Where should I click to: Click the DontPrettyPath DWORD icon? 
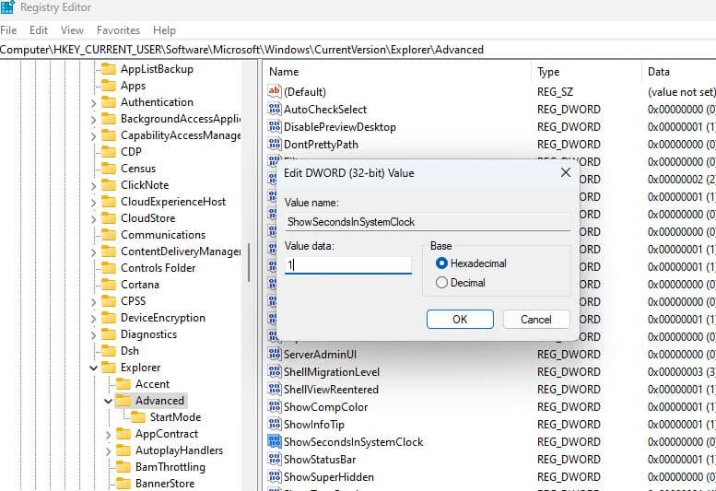point(275,145)
